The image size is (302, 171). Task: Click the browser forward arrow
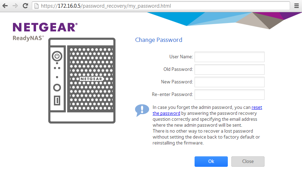pyautogui.click(x=15, y=6)
